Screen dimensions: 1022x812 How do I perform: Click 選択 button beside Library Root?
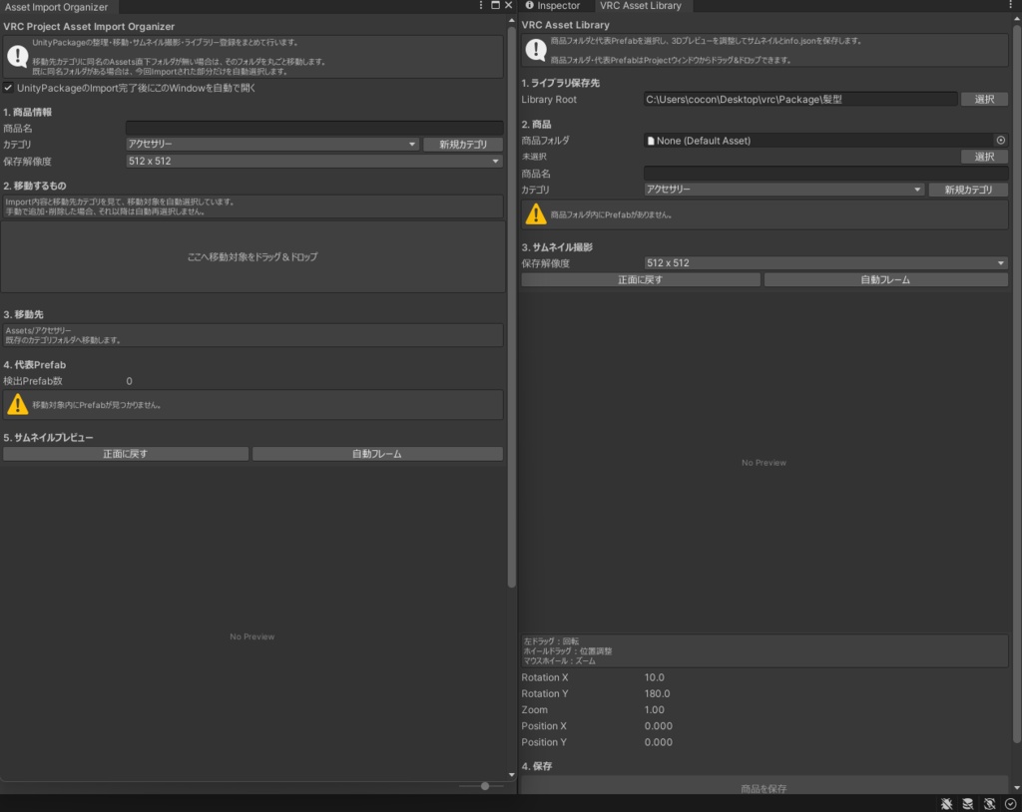tap(984, 99)
